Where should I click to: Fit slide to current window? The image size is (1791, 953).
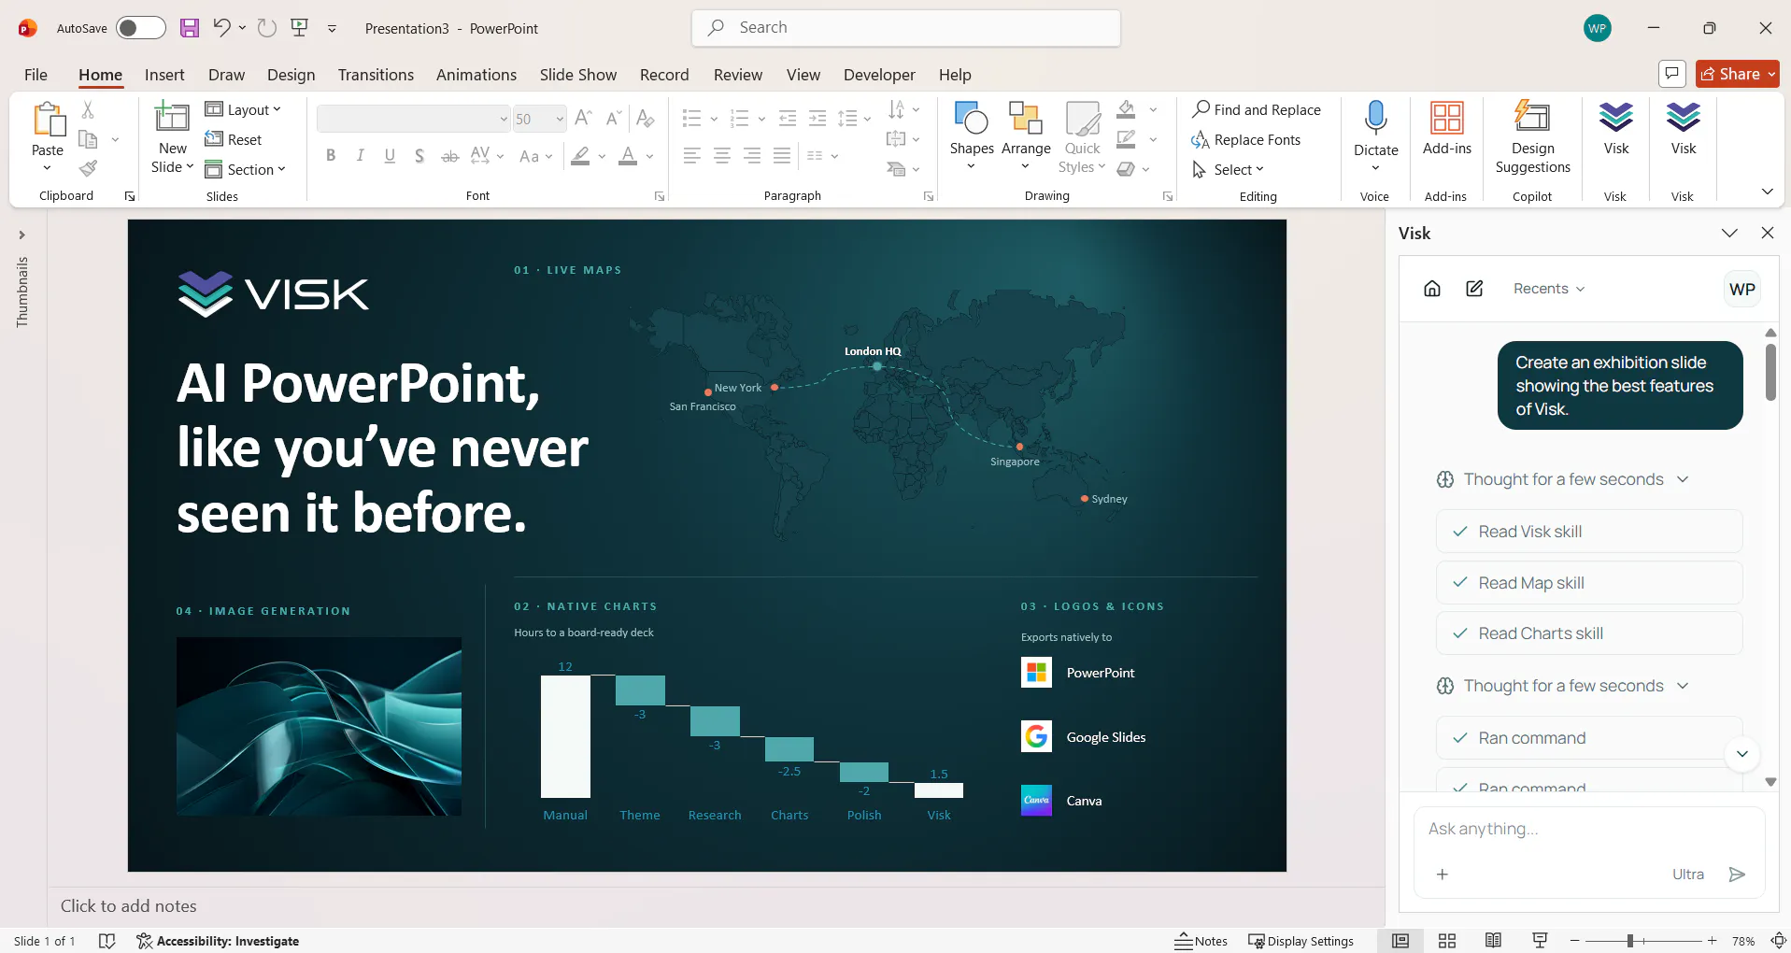1779,941
